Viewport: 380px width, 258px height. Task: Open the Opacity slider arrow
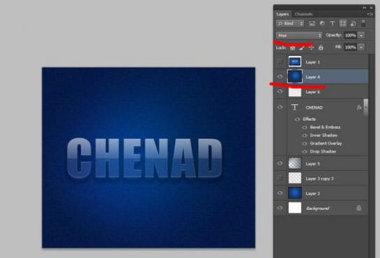tap(361, 35)
